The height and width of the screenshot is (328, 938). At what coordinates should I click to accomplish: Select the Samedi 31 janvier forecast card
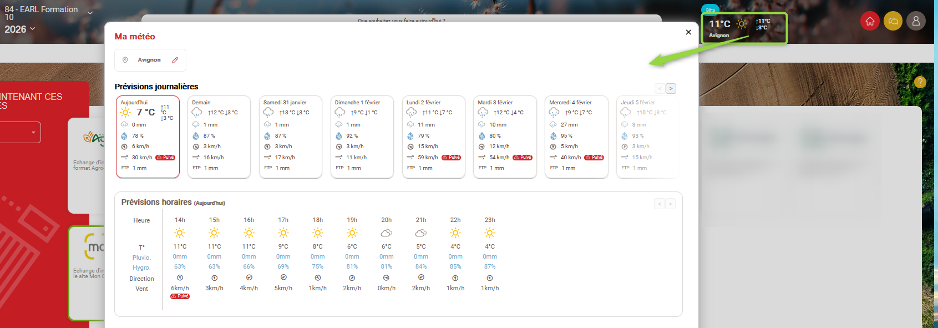(x=290, y=137)
